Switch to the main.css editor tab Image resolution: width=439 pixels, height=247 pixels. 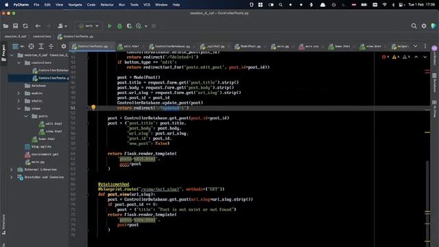(311, 46)
